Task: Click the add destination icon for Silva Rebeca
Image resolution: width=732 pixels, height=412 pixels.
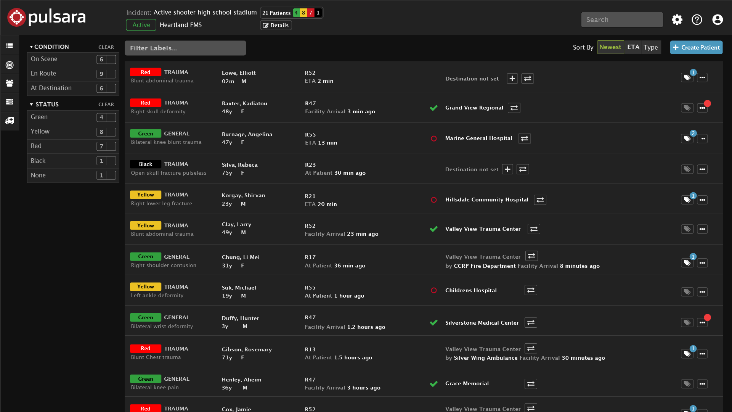Action: pos(512,169)
